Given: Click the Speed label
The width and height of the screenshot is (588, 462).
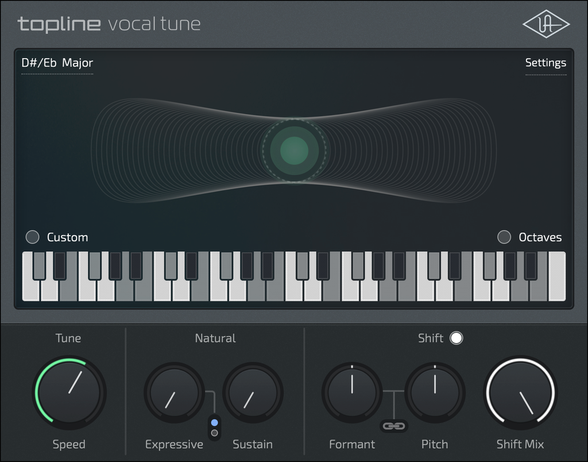Looking at the screenshot, I should point(69,444).
